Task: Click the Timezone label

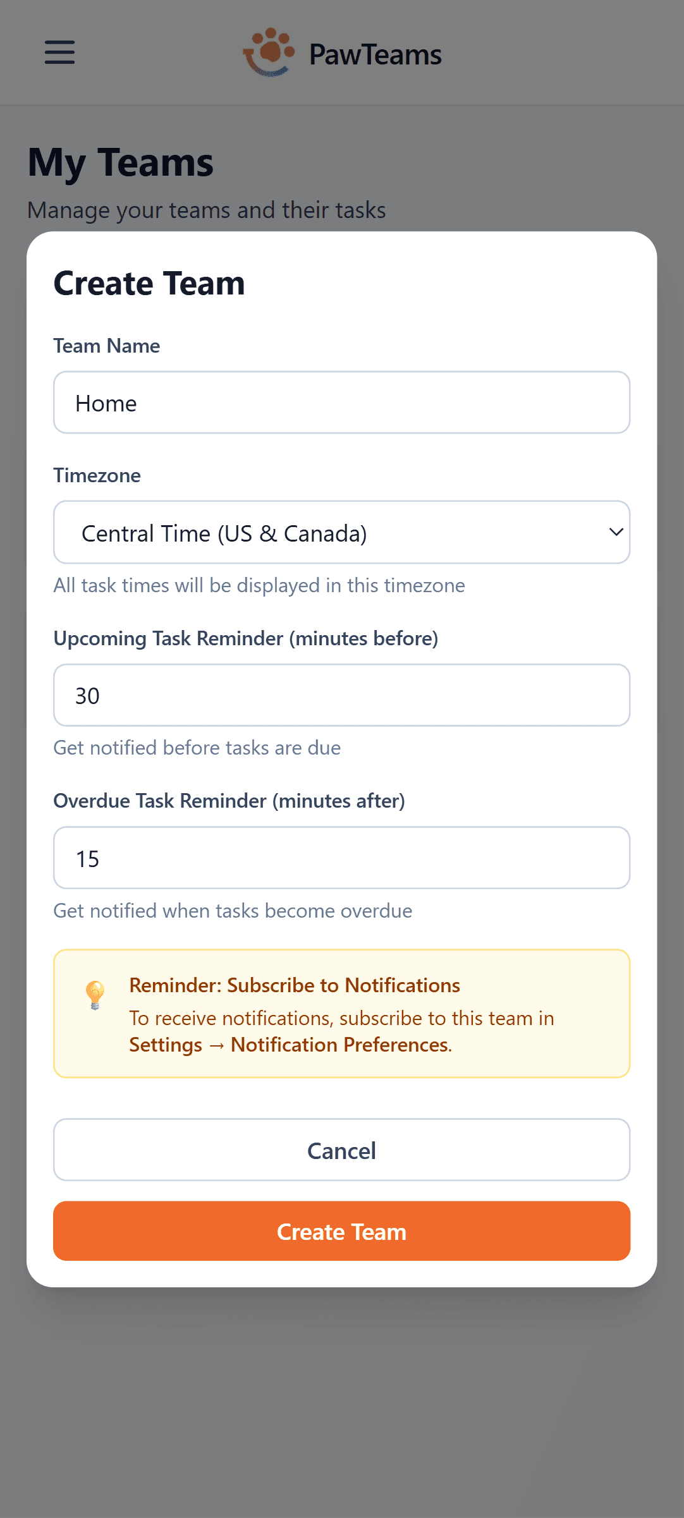Action: (x=97, y=475)
